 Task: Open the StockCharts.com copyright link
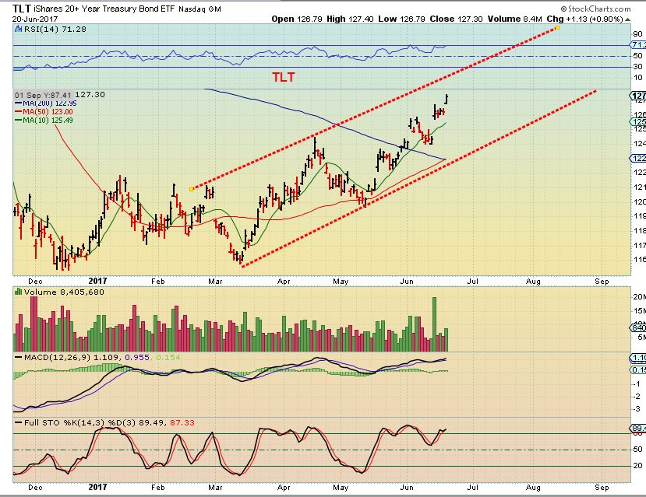(595, 9)
